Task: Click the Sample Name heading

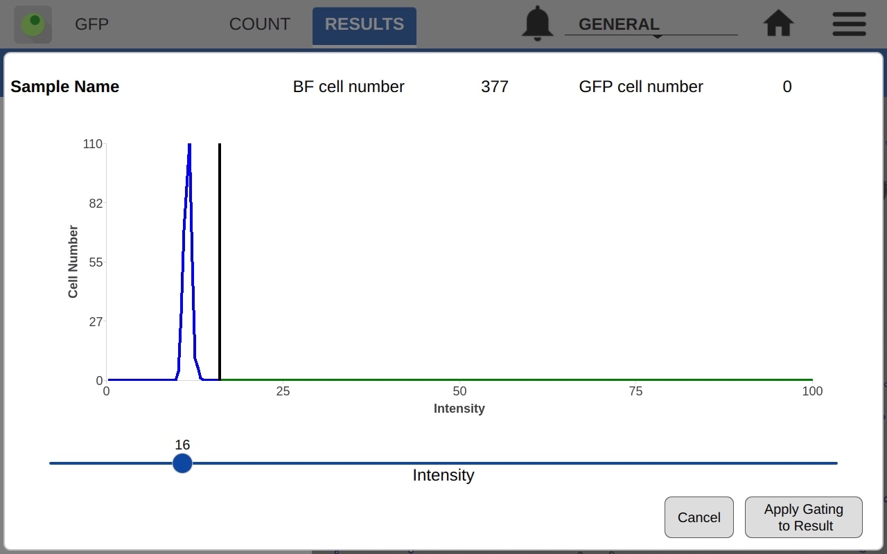Action: tap(64, 87)
